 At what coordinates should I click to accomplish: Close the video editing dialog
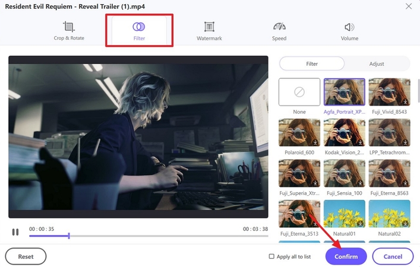point(409,6)
